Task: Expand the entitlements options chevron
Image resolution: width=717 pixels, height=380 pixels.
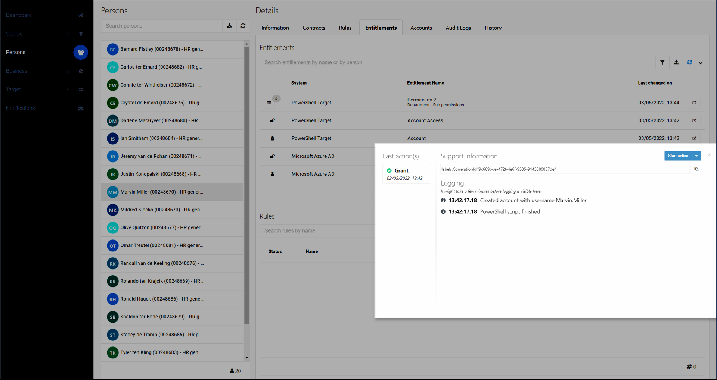Action: (x=701, y=63)
